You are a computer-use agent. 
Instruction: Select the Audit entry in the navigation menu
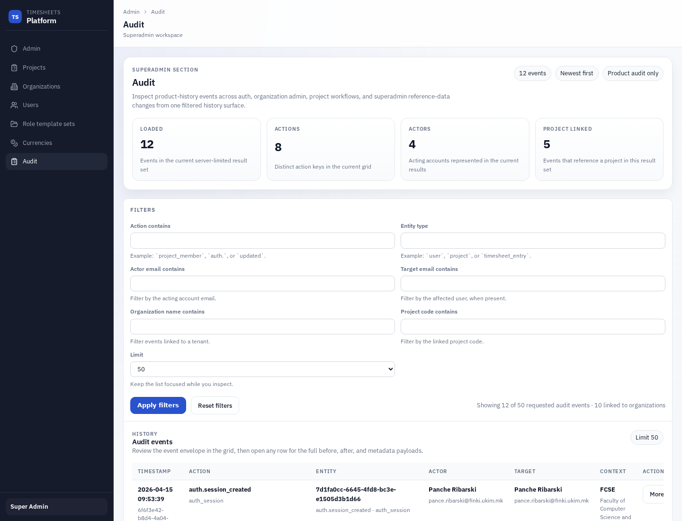click(x=30, y=161)
